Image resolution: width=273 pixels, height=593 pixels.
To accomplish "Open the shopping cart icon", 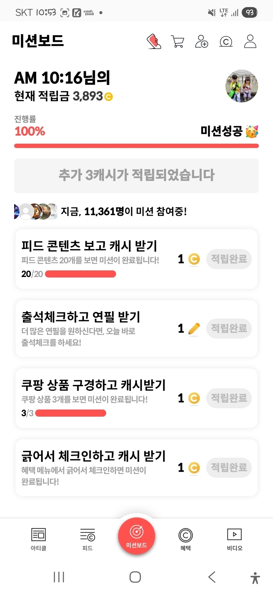I will point(178,42).
